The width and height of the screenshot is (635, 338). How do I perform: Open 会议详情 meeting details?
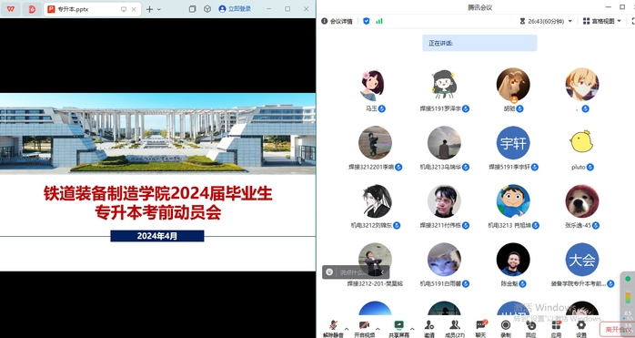[x=337, y=21]
